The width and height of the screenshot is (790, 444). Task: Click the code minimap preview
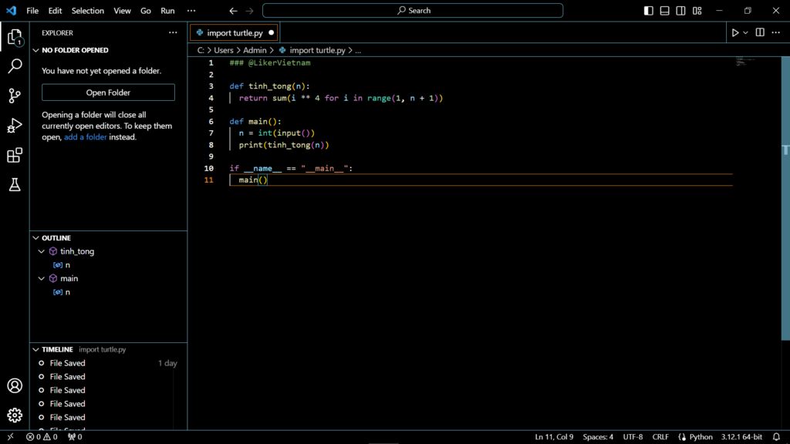[x=745, y=61]
